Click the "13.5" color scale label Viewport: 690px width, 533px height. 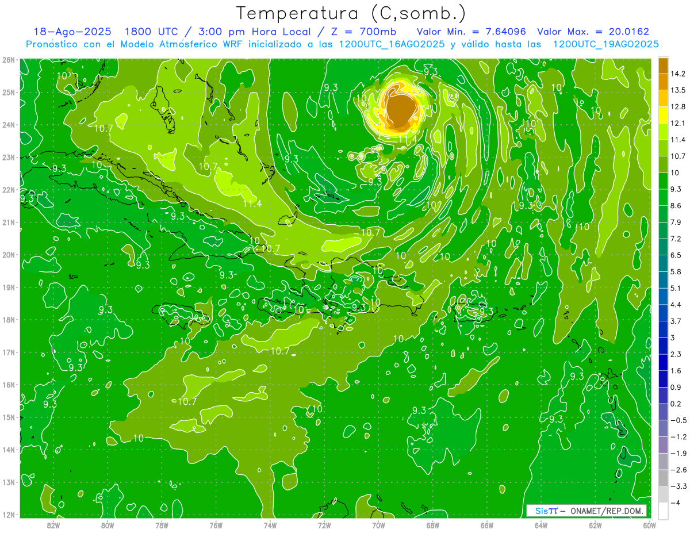point(678,90)
